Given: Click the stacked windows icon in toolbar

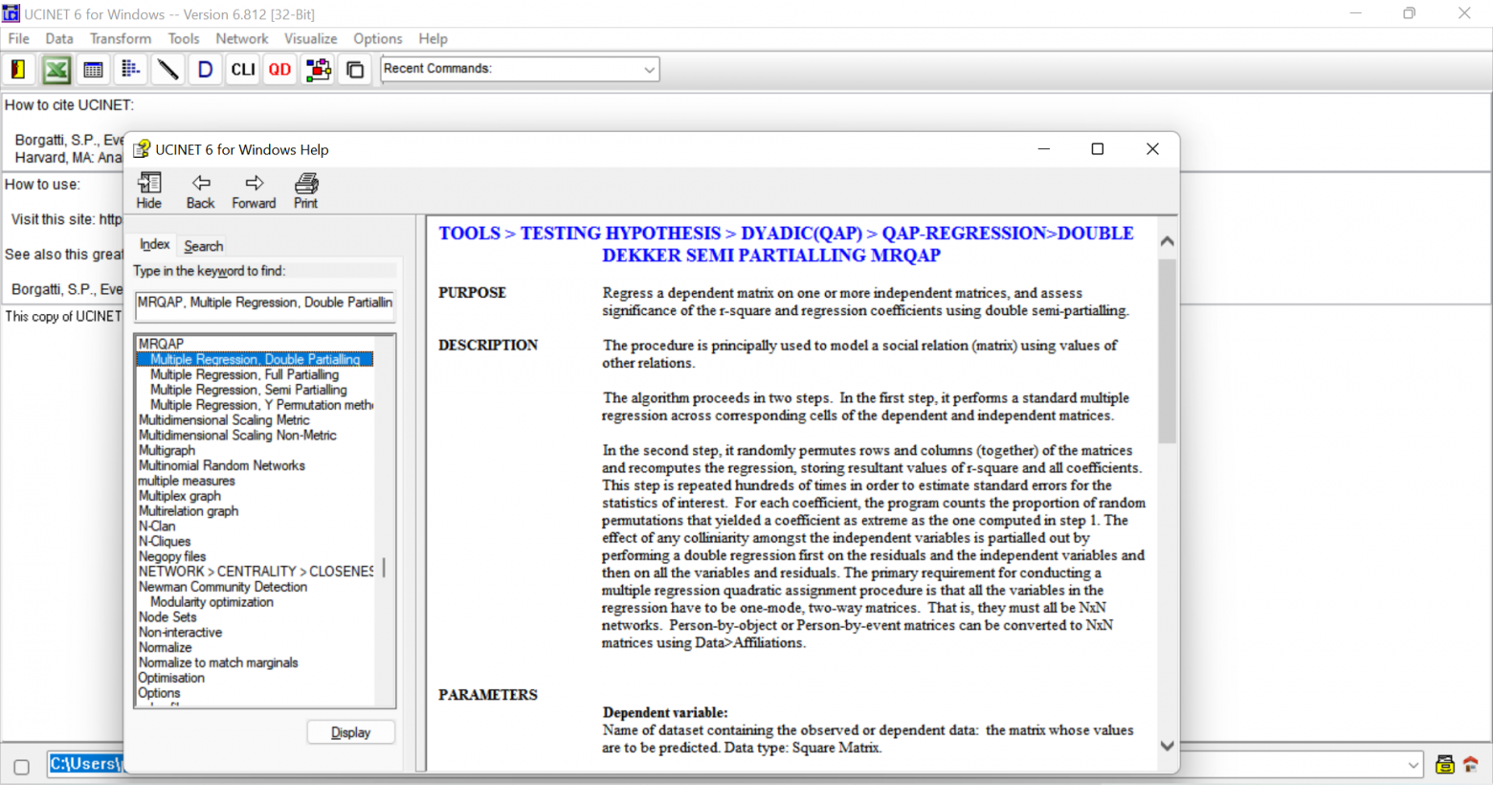Looking at the screenshot, I should 355,70.
